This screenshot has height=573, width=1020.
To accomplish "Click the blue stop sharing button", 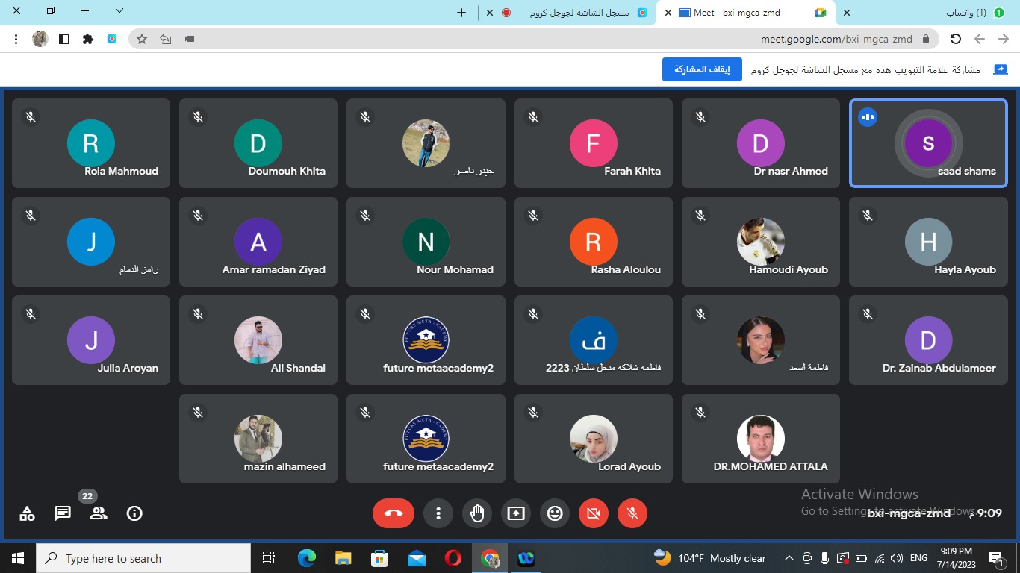I will coord(702,69).
